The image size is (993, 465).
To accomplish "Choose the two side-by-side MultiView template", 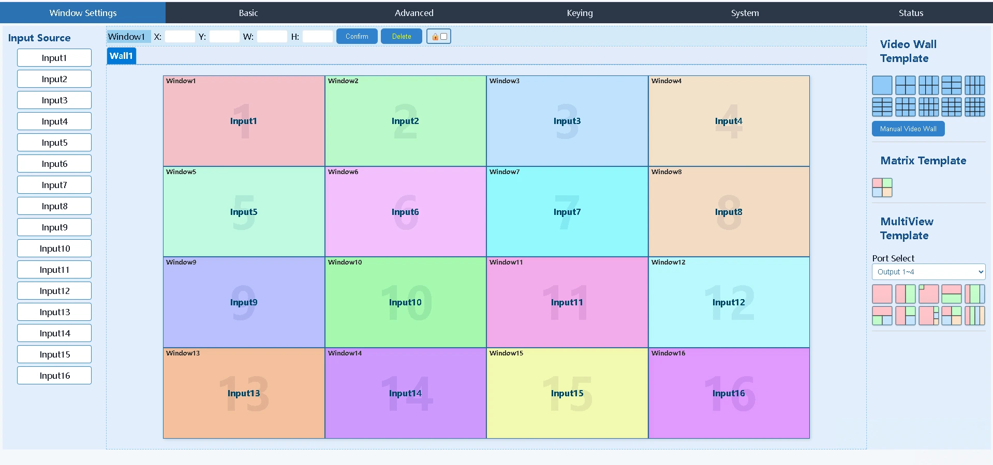I will coord(906,294).
